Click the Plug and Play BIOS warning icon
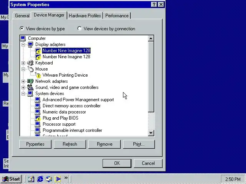The width and height of the screenshot is (246, 184). [x=38, y=118]
